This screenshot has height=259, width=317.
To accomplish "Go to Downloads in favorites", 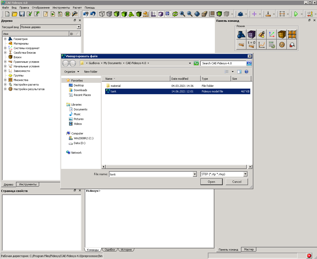I will (80, 90).
